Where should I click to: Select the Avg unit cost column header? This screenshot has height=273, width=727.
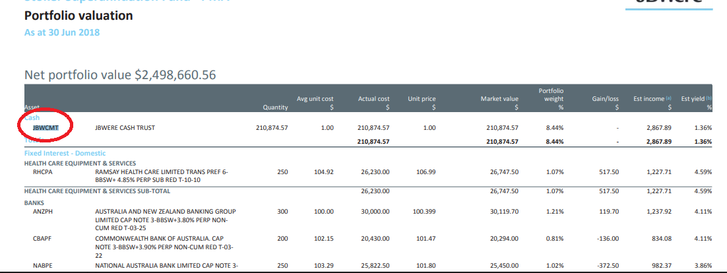315,99
